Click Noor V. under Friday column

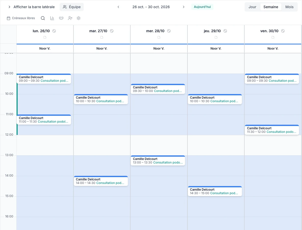tap(273, 49)
